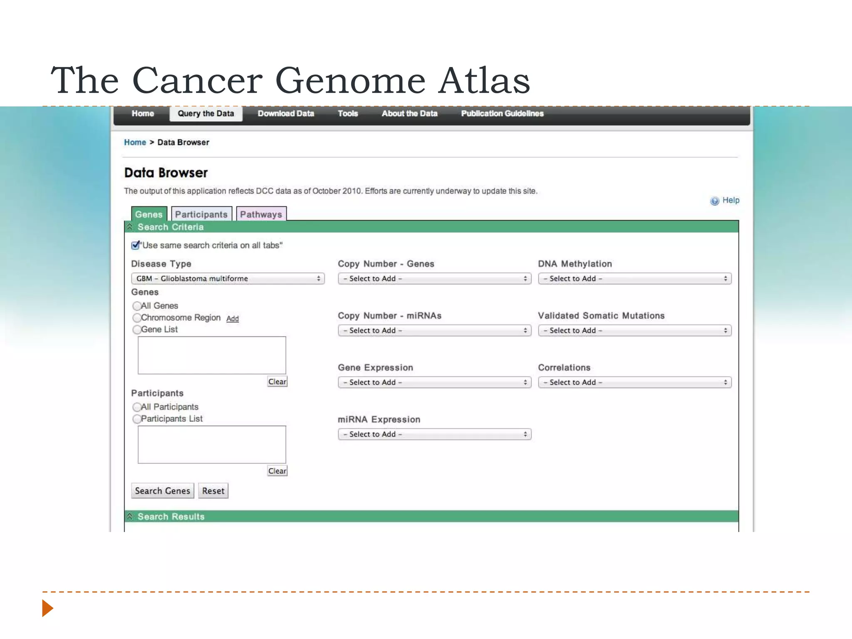Screen dimensions: 852x639
Task: Click the Help link text
Action: coord(731,200)
